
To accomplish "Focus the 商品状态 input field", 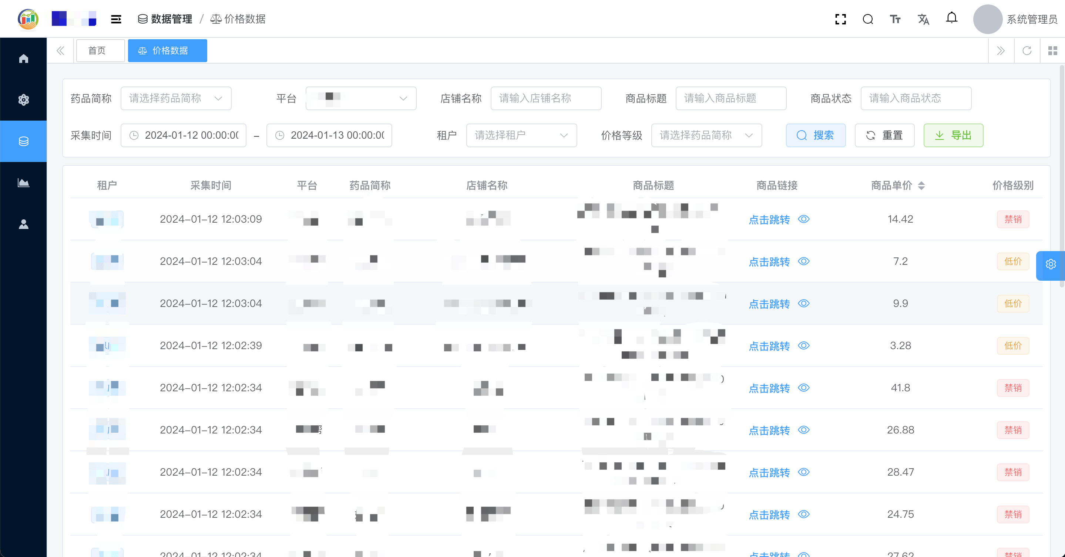I will pyautogui.click(x=916, y=98).
